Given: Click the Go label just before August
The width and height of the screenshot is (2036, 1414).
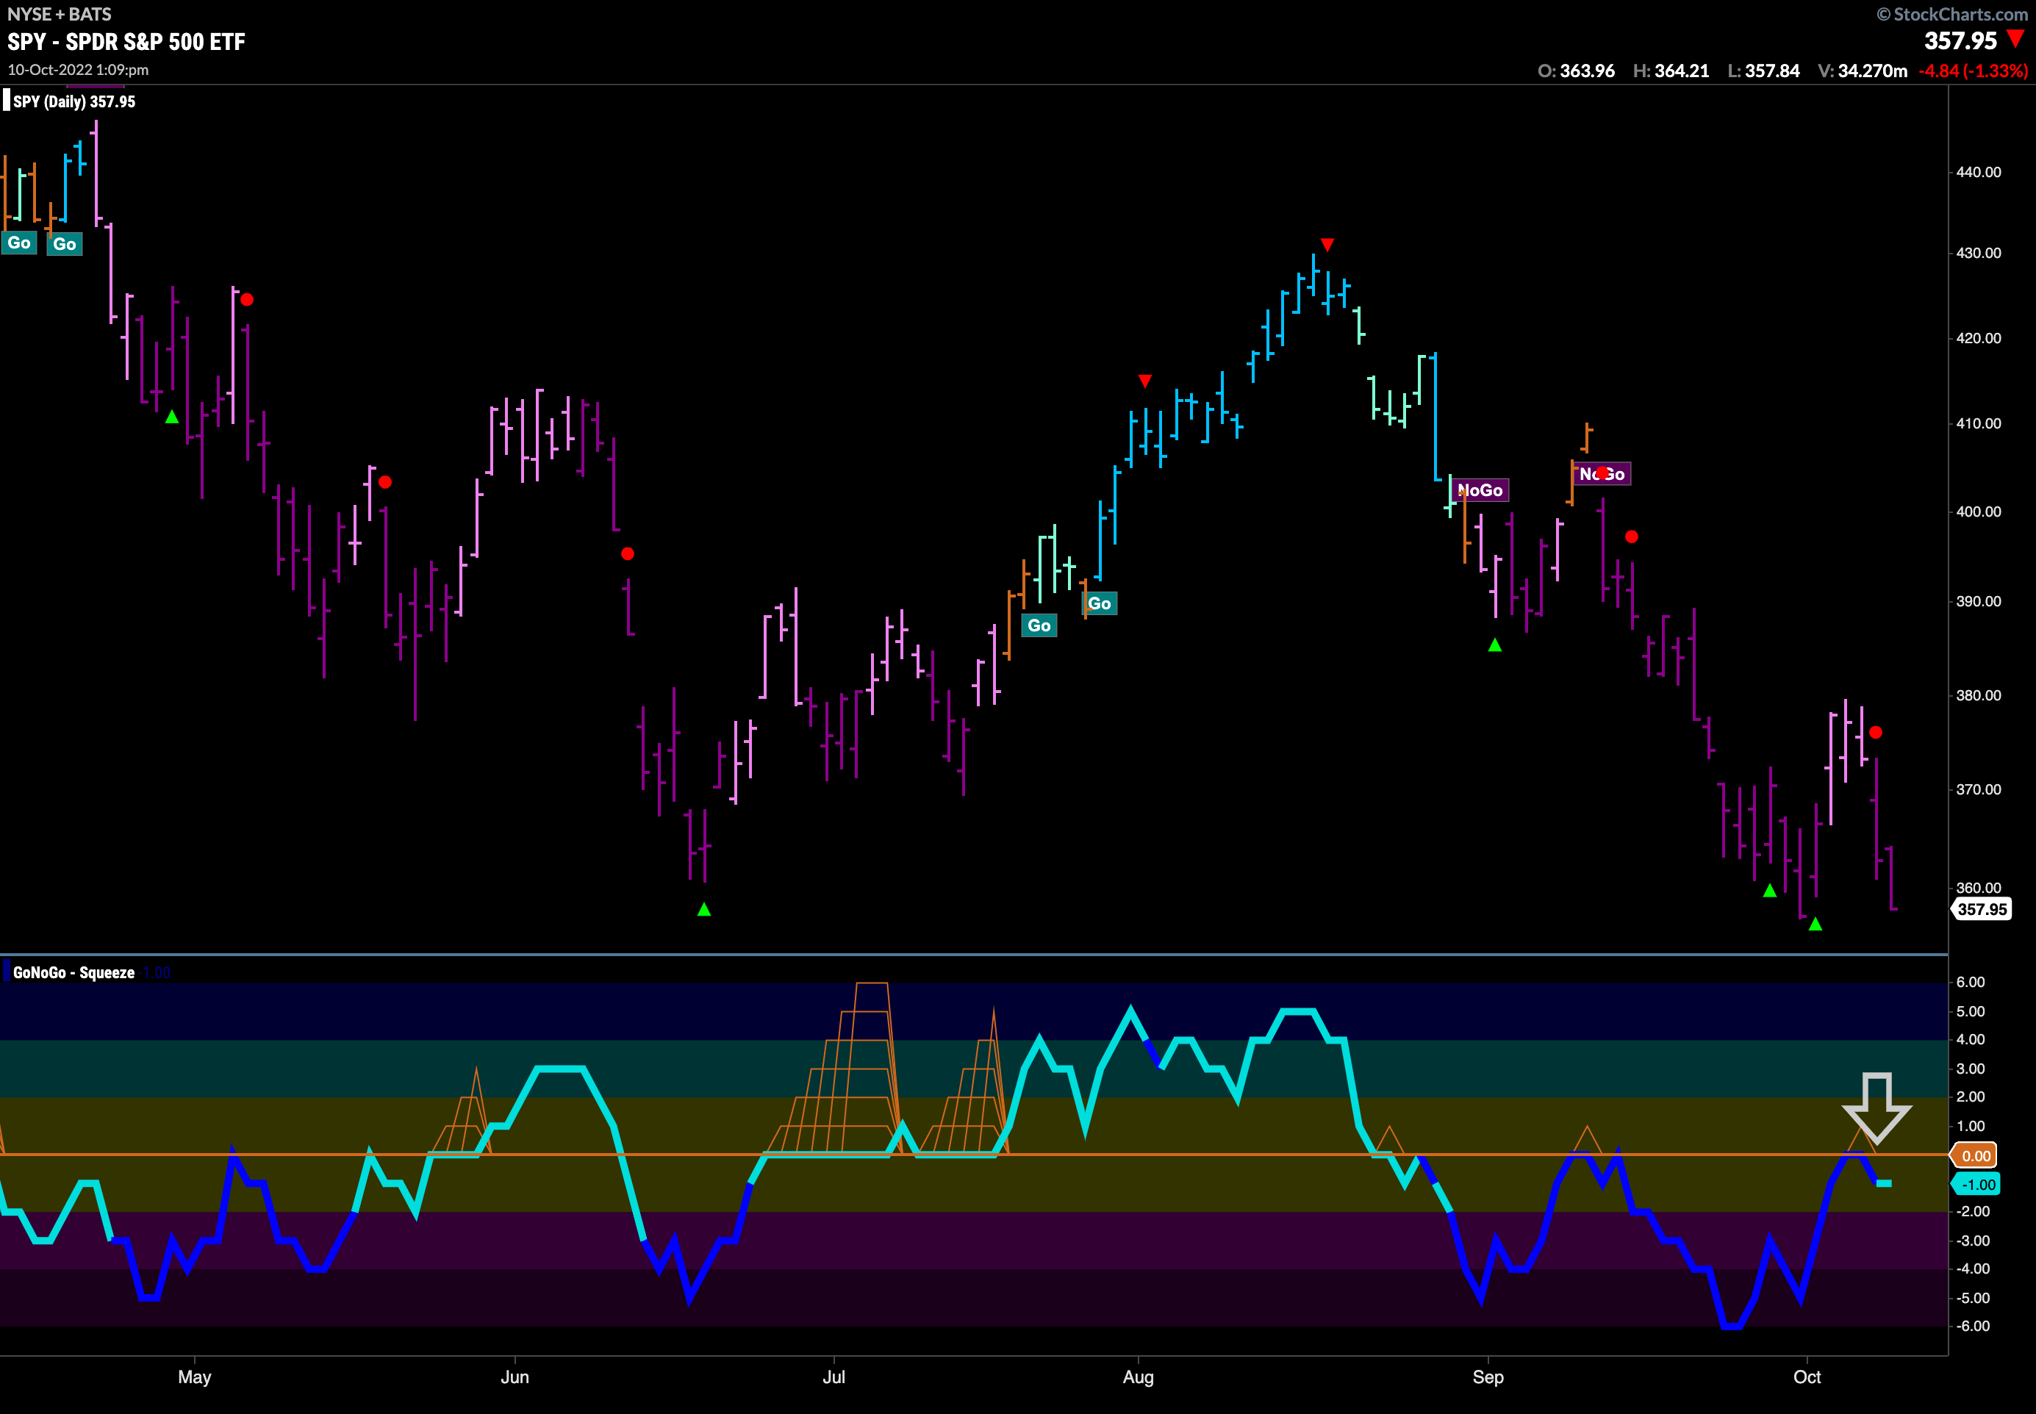Looking at the screenshot, I should [1100, 603].
